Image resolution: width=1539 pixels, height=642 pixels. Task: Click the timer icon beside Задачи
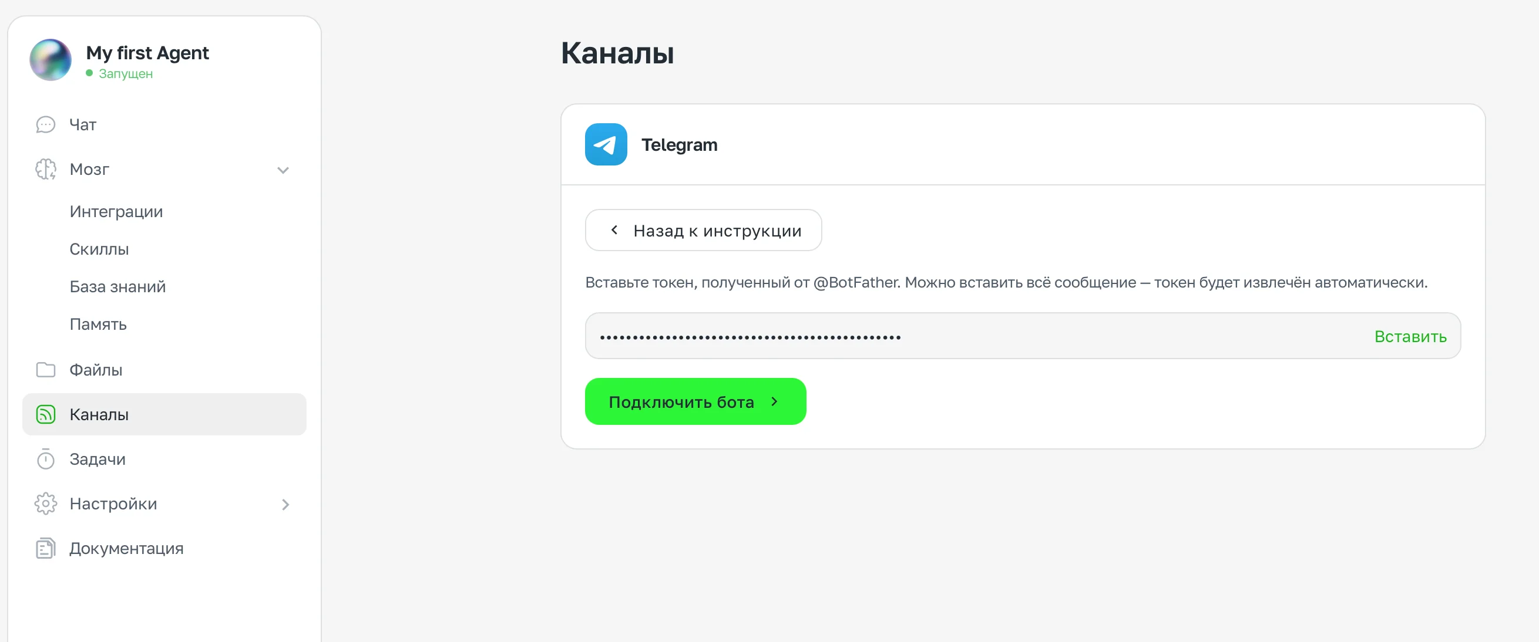45,459
